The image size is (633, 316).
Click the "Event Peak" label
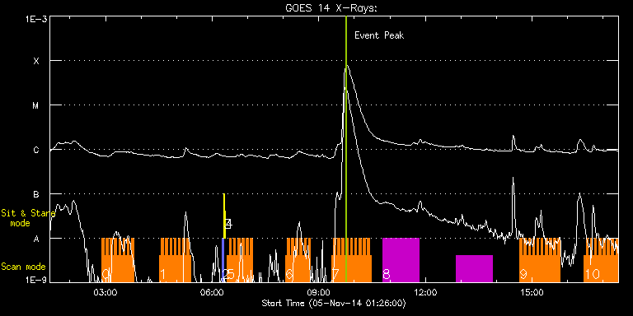(x=379, y=35)
